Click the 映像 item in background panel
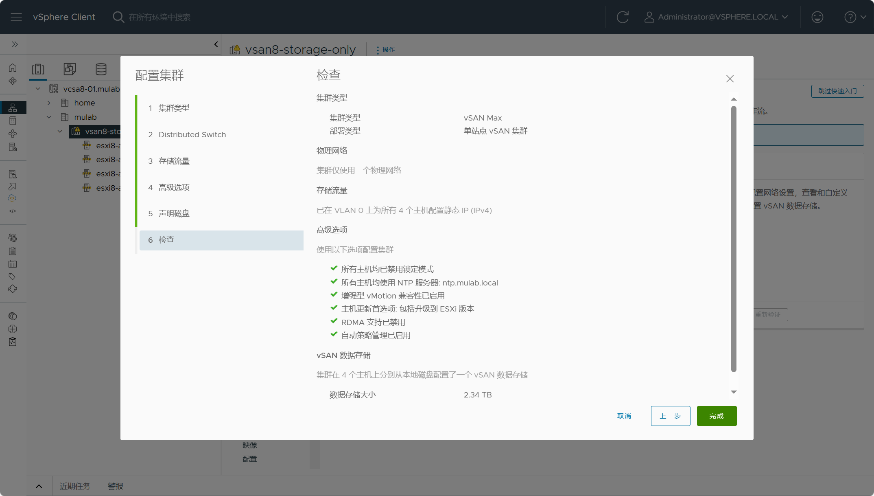The width and height of the screenshot is (874, 496). coord(249,445)
